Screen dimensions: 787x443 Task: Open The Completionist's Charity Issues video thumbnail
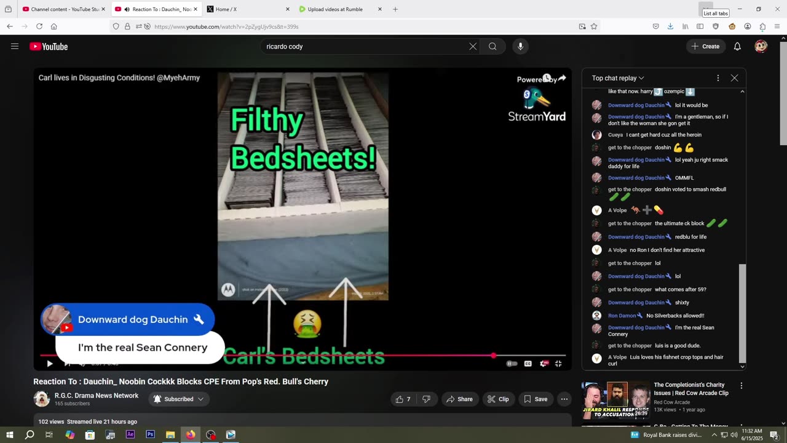click(616, 399)
